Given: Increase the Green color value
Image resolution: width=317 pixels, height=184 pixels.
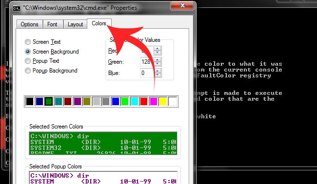Looking at the screenshot, I should [x=158, y=60].
